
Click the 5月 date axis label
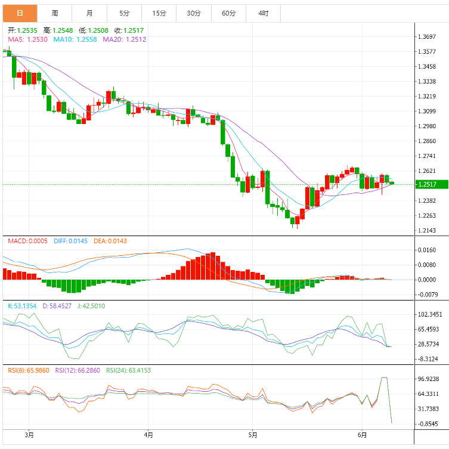[253, 435]
